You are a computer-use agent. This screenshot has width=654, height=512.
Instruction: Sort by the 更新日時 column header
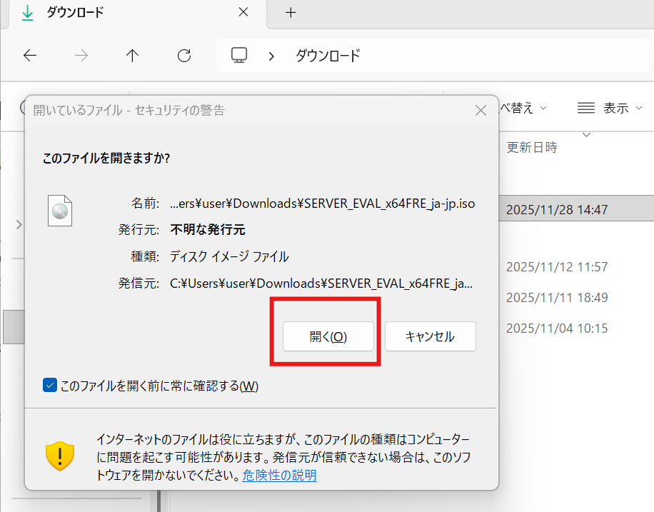[532, 147]
